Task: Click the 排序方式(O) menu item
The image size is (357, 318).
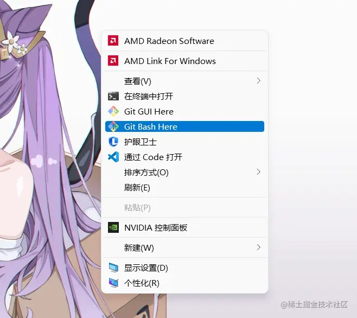Action: [184, 172]
